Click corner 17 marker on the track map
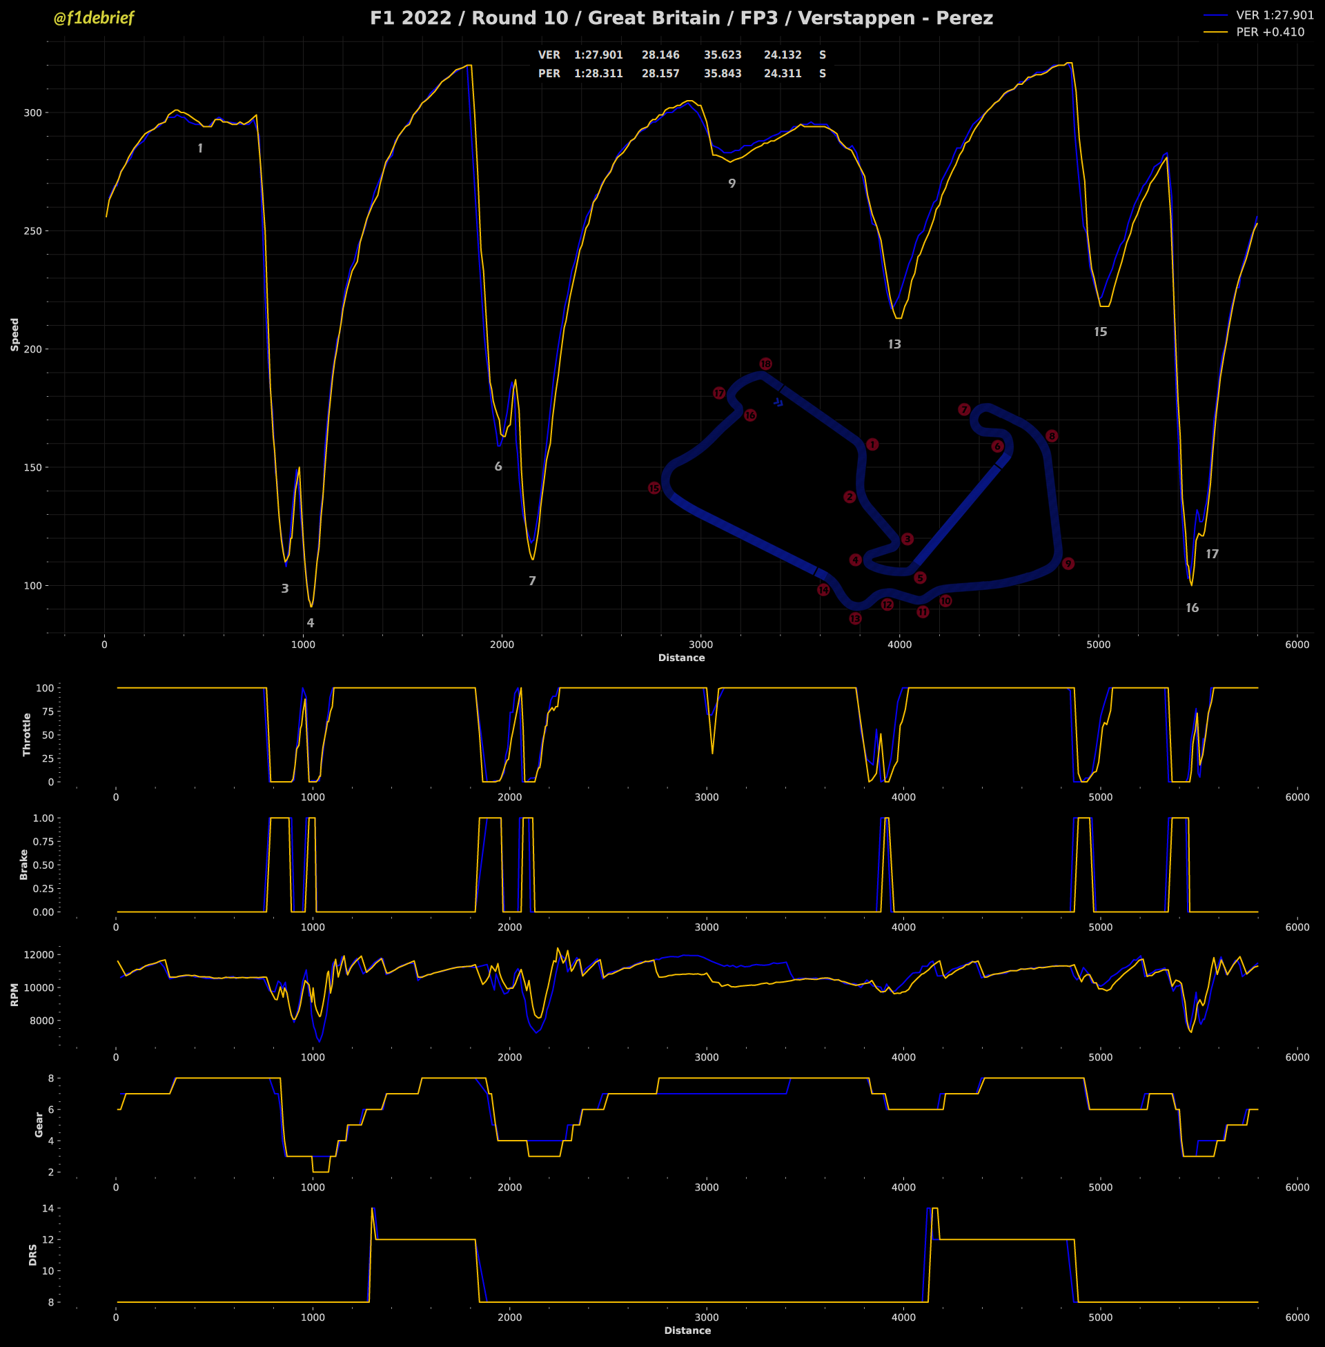The height and width of the screenshot is (1347, 1325). 719,394
